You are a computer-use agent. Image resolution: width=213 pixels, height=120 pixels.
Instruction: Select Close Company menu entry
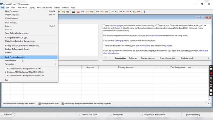[29, 18]
